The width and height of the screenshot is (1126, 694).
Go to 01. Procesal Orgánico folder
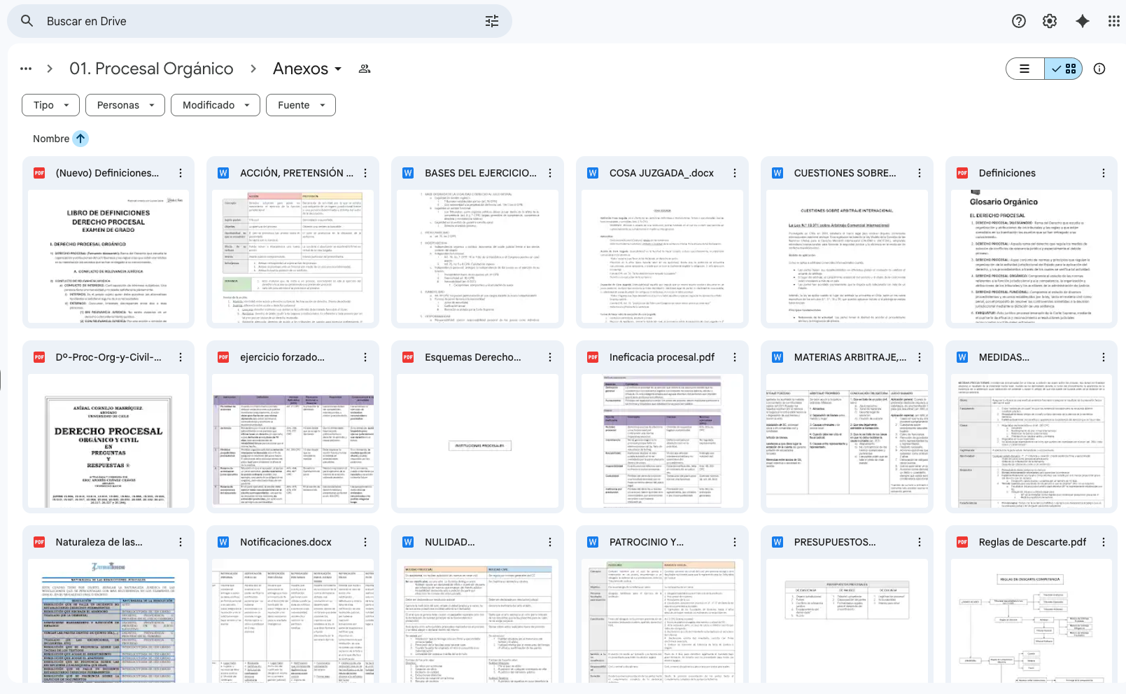pos(151,69)
